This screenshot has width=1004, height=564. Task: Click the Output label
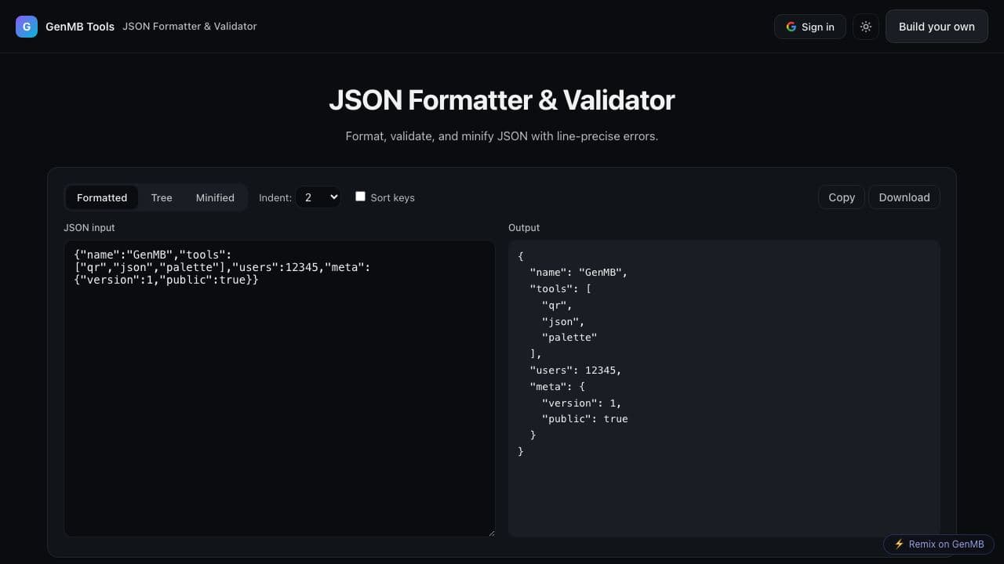tap(524, 228)
